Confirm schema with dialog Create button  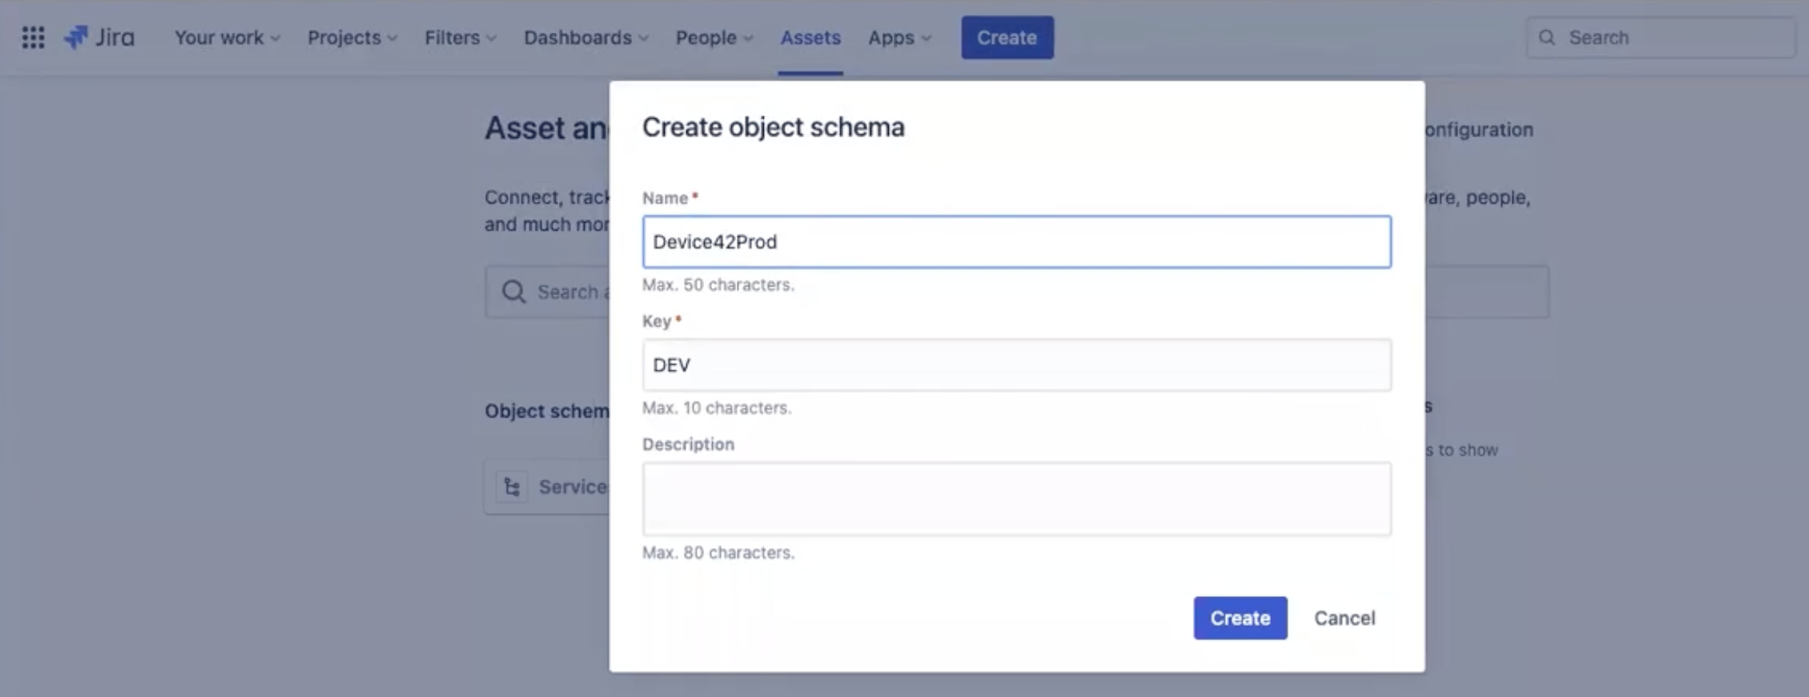[x=1239, y=618]
